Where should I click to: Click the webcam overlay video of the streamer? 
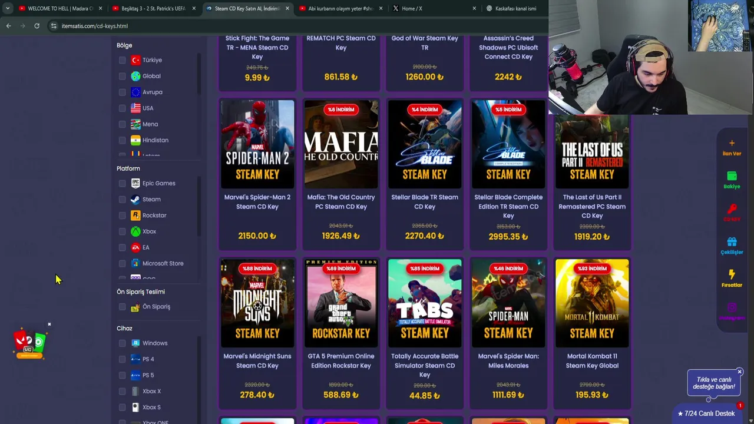[x=651, y=57]
